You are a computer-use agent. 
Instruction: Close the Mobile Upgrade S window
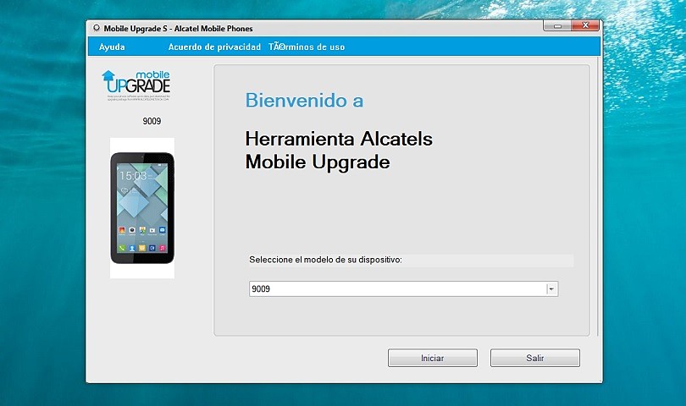(585, 25)
